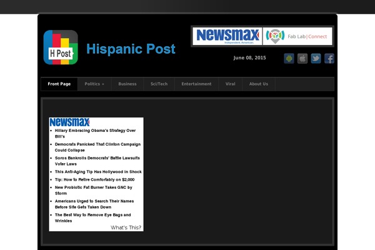Click the Fab Lab Connect logo icon
The width and height of the screenshot is (375, 250).
click(x=275, y=36)
